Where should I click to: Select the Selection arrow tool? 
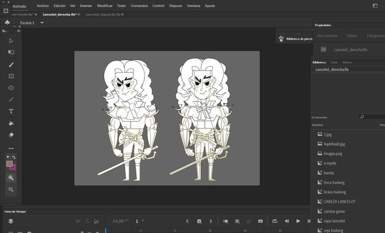coord(11,41)
